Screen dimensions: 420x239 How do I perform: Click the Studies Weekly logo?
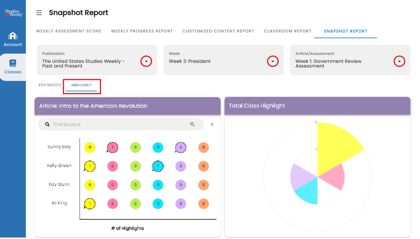[14, 13]
